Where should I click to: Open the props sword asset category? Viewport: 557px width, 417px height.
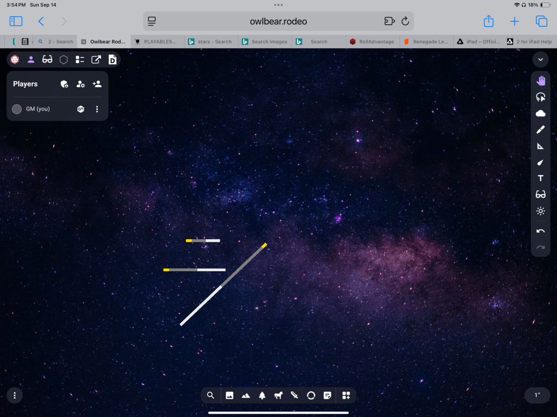(295, 396)
